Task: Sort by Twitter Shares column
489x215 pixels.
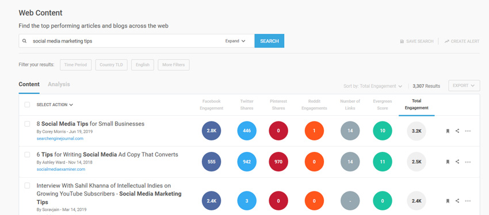Action: coord(247,105)
